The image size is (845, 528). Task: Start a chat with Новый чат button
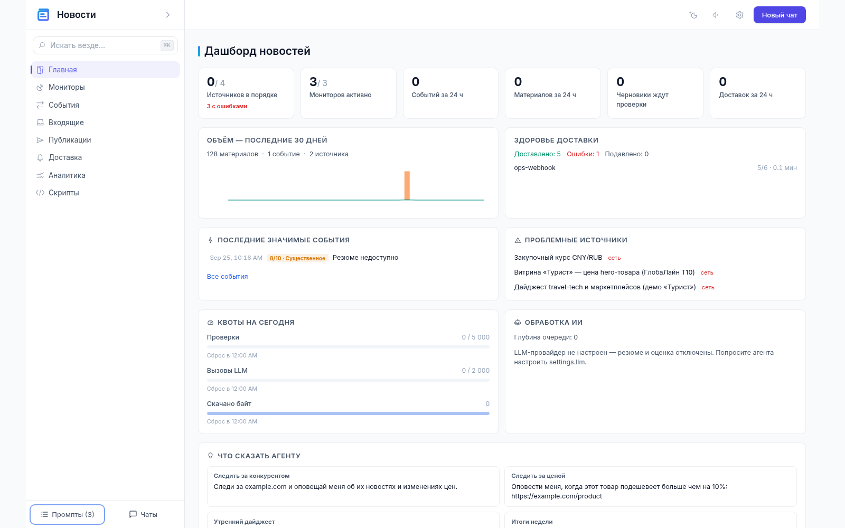(780, 15)
